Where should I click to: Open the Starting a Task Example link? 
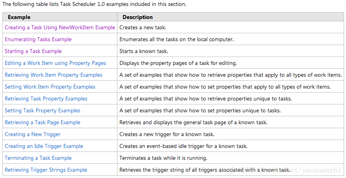(x=33, y=51)
